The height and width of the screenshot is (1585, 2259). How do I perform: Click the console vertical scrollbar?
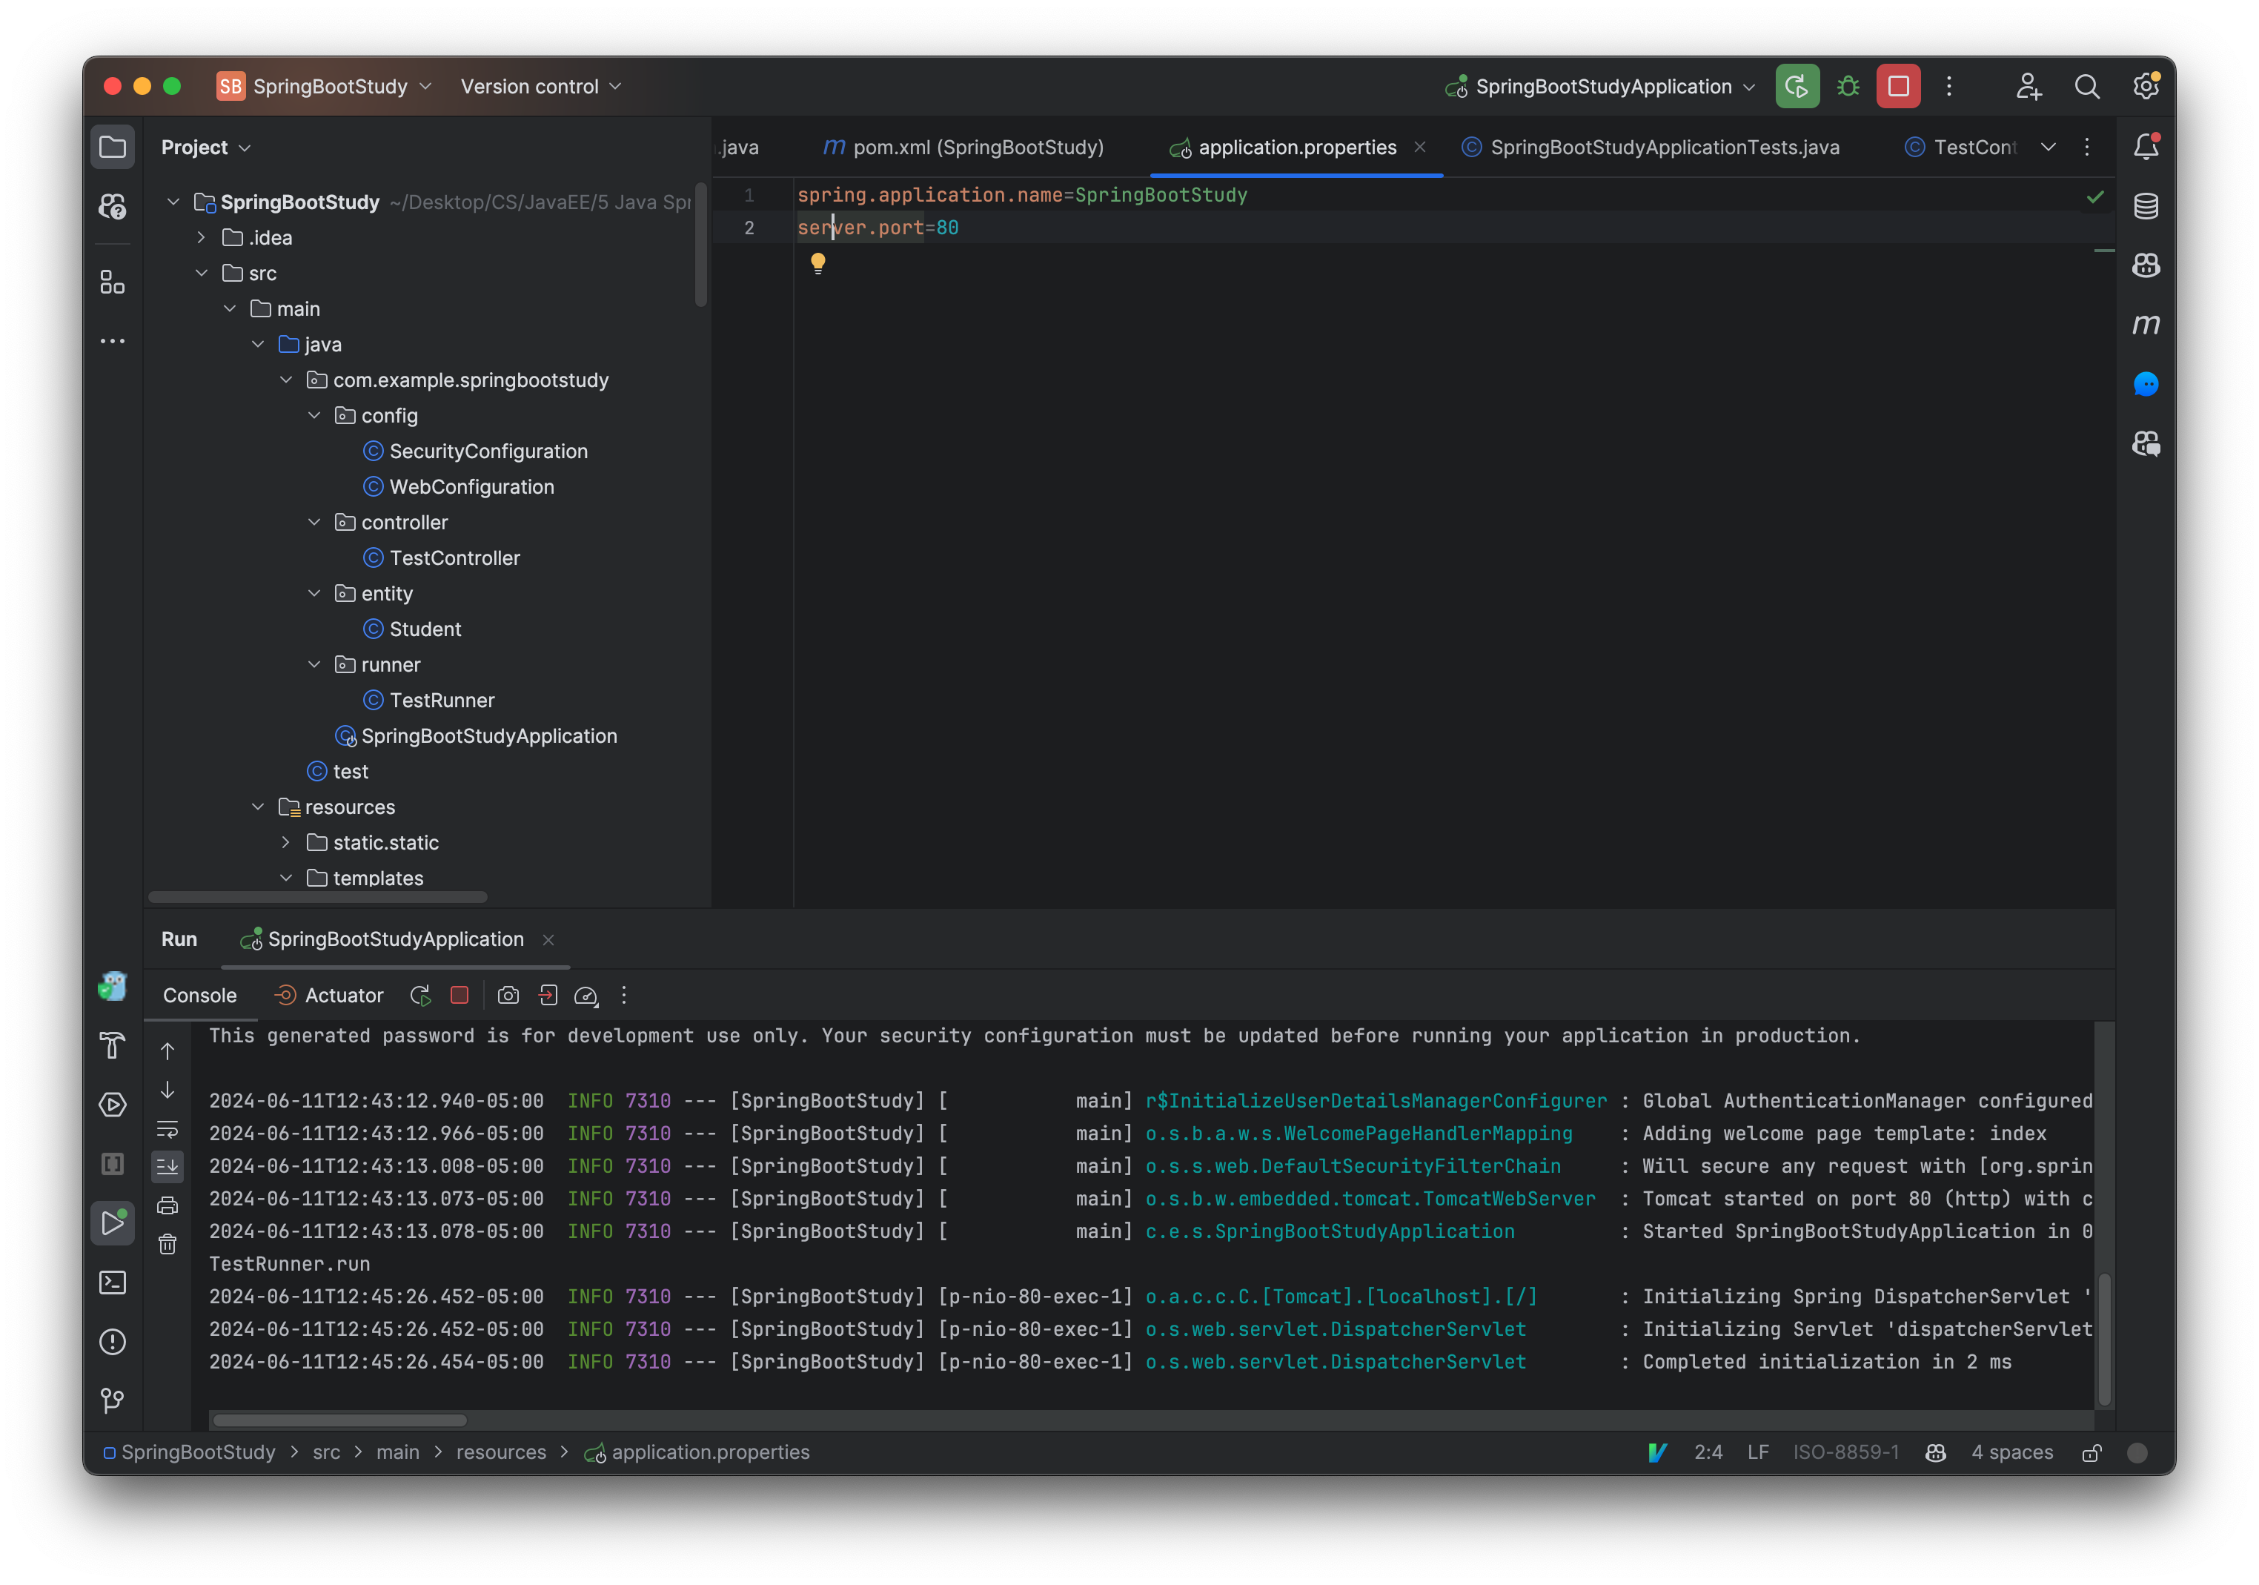coord(2103,1339)
